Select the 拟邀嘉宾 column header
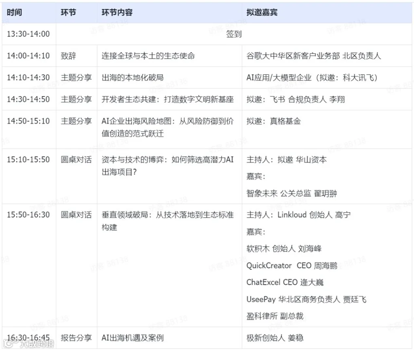 pyautogui.click(x=262, y=12)
